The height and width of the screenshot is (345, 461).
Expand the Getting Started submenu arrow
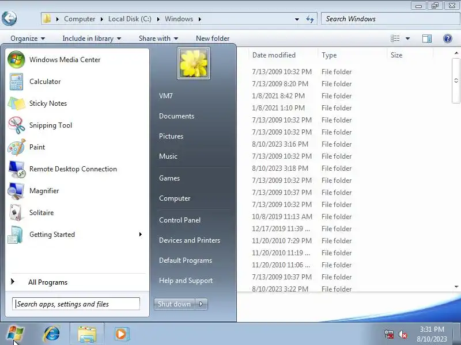[141, 235]
